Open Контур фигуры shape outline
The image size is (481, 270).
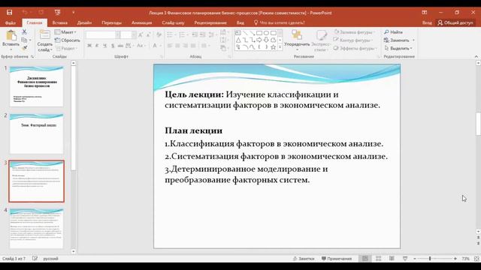coord(353,40)
